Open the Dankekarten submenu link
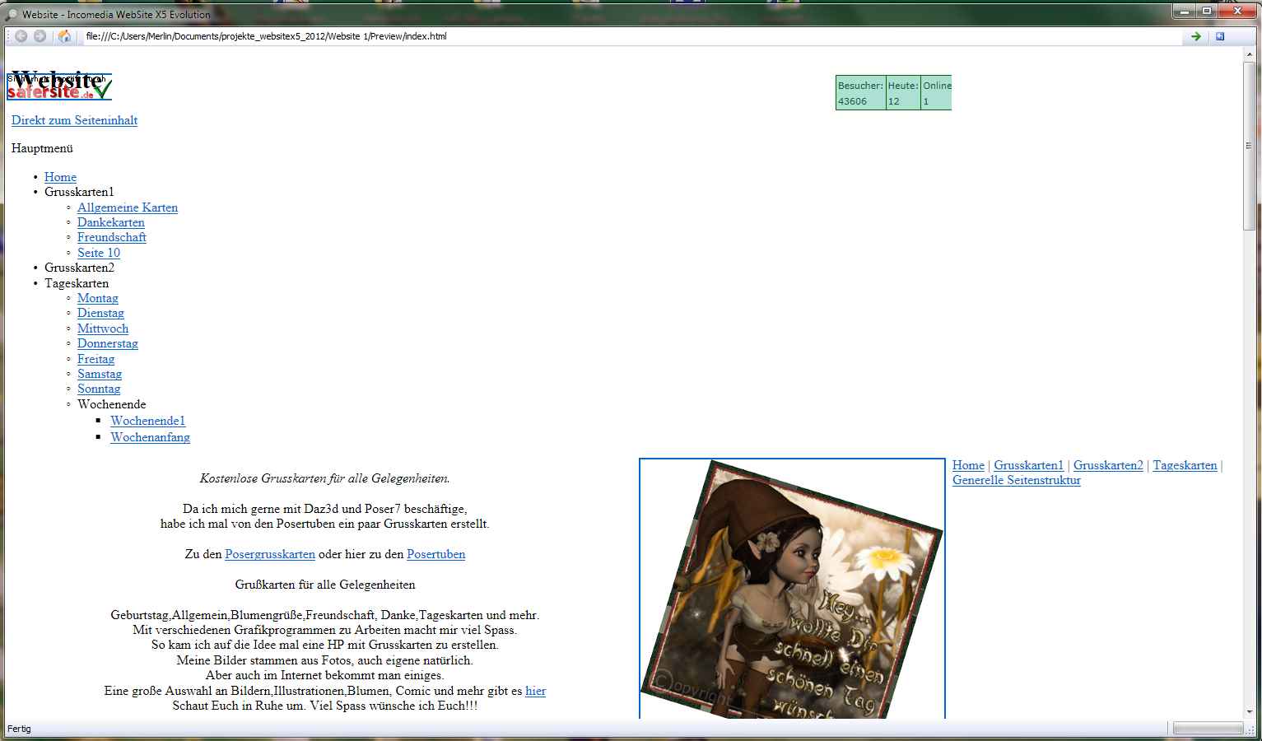 pos(111,222)
